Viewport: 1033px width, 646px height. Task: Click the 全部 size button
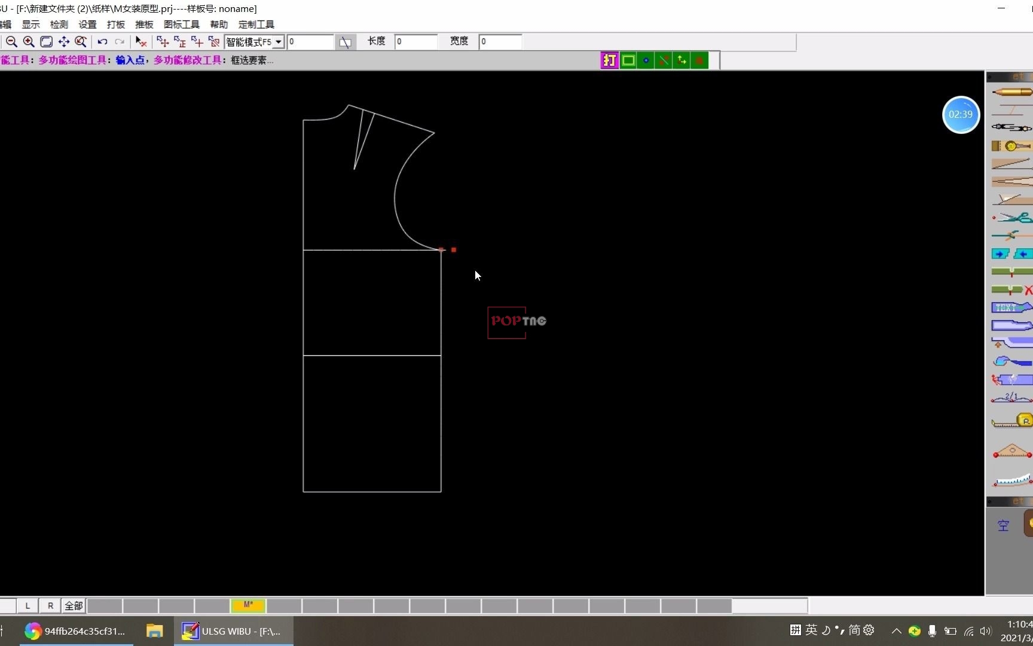click(x=74, y=606)
